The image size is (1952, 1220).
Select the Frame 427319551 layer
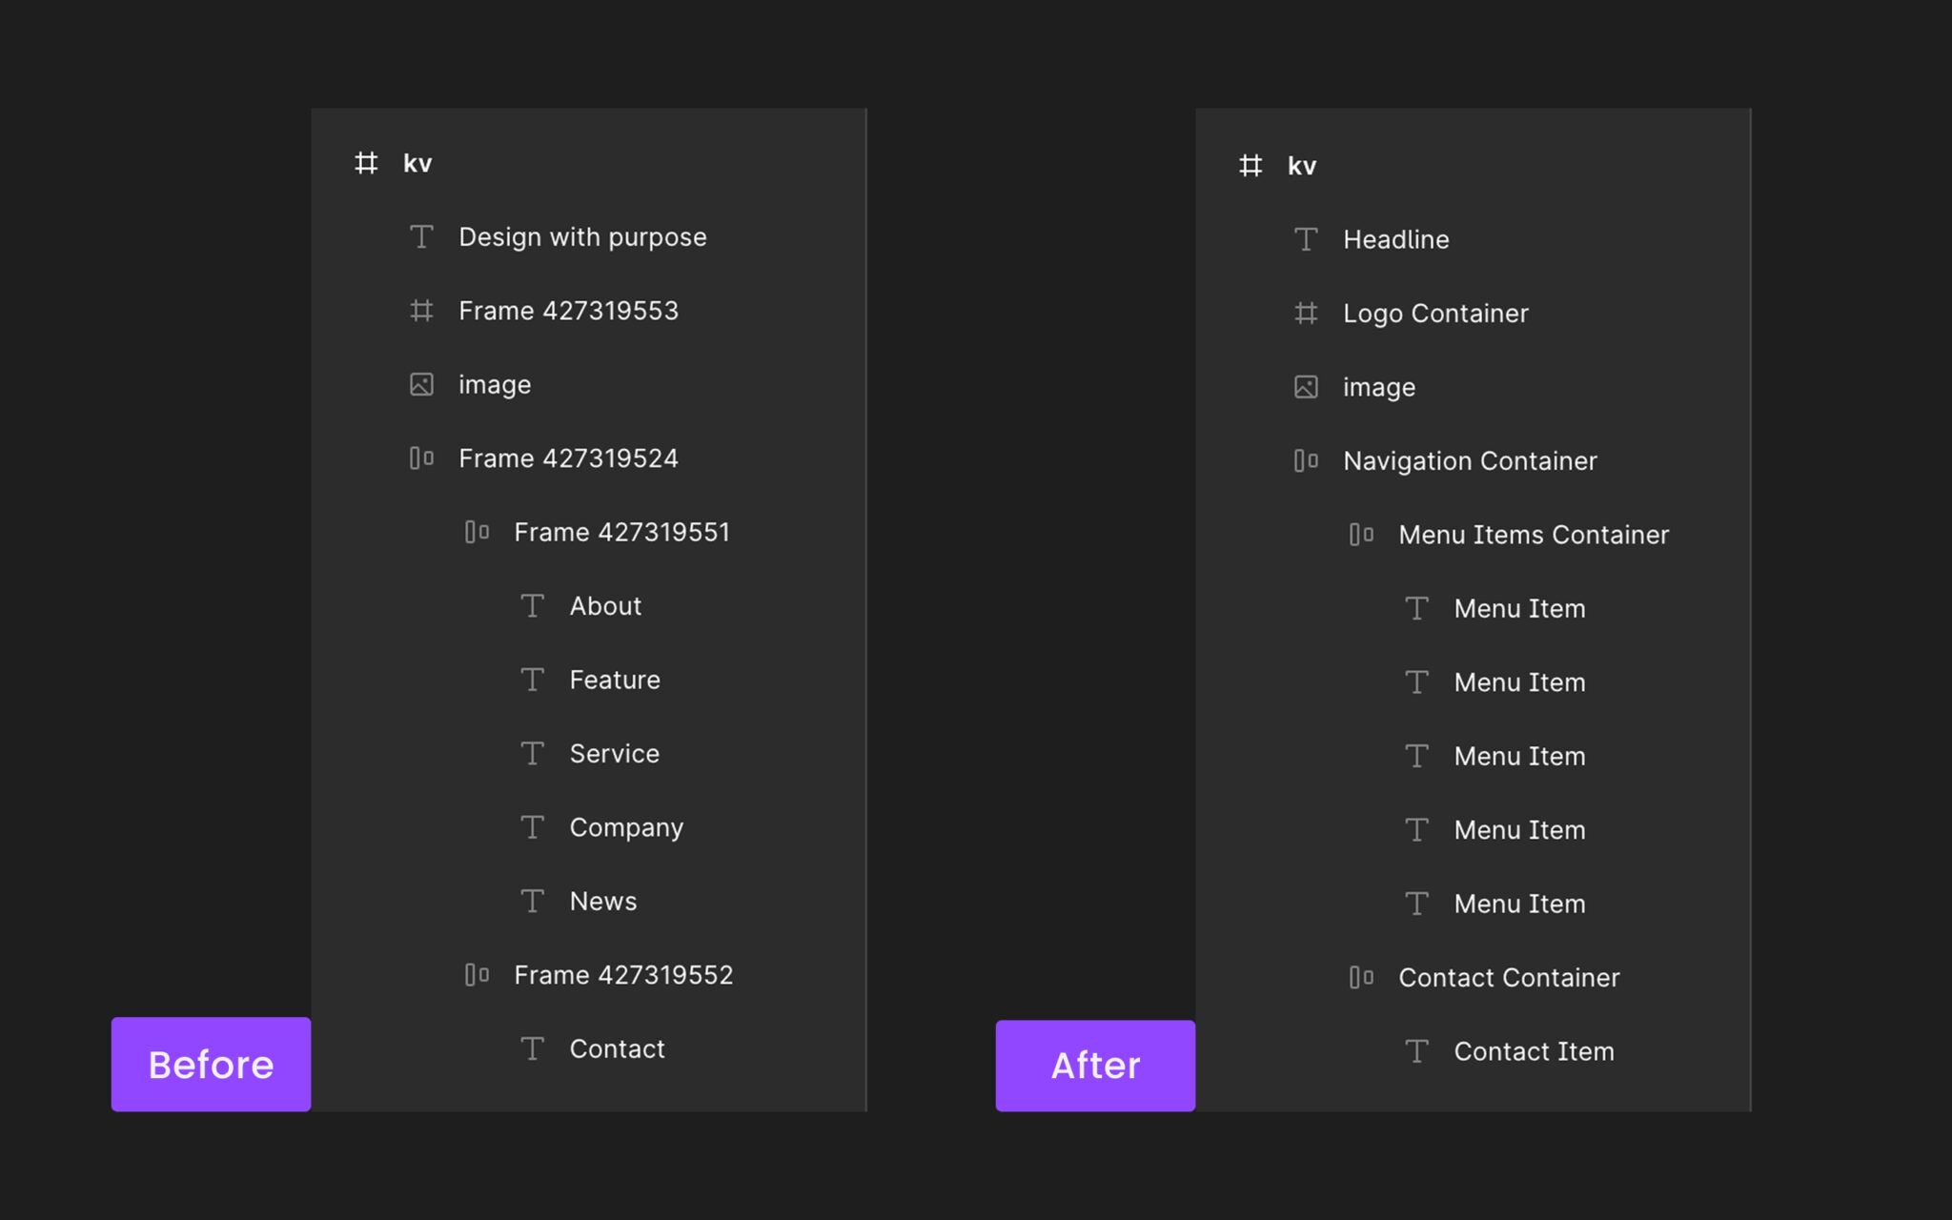pyautogui.click(x=621, y=532)
